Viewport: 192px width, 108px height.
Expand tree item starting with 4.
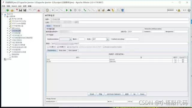7,38
